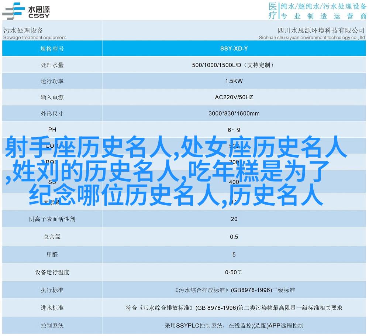Select the SSY-XD-Y model header cell
This screenshot has width=369, height=336.
(234, 49)
